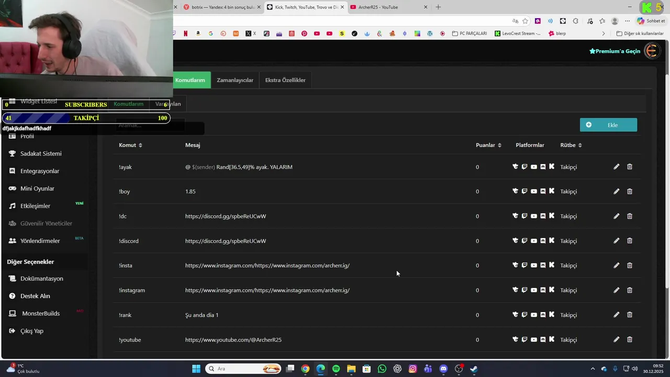Viewport: 670px width, 377px height.
Task: Click the Discord platform icon in !discord row
Action: click(x=543, y=241)
